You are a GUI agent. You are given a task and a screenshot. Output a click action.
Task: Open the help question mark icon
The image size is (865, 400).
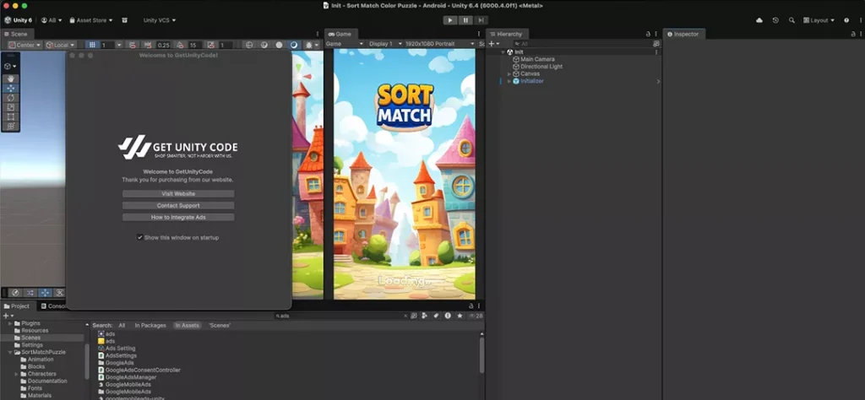(x=846, y=20)
